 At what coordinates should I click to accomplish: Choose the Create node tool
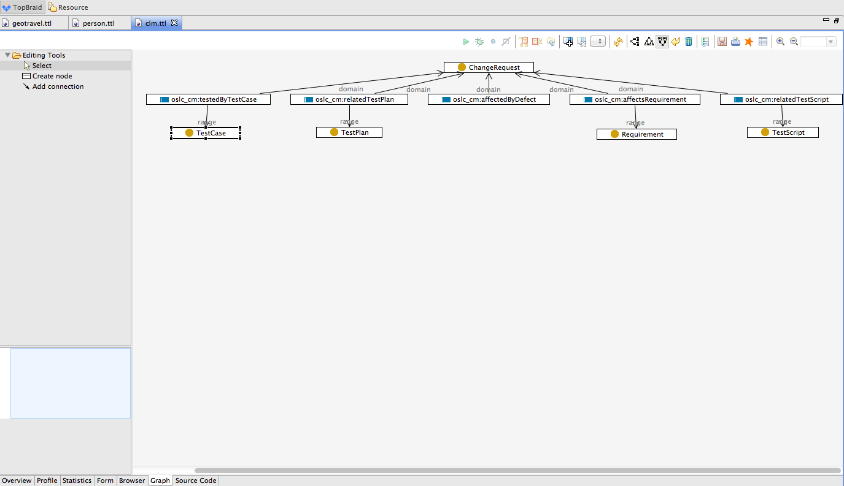(x=52, y=76)
